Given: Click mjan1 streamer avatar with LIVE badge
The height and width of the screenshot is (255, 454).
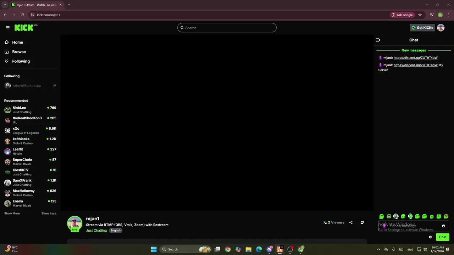Looking at the screenshot, I should [x=74, y=223].
